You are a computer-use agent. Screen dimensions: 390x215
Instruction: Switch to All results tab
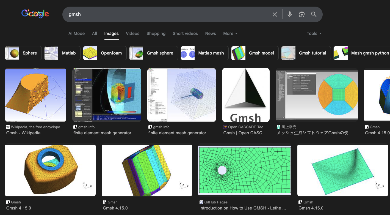pos(95,34)
